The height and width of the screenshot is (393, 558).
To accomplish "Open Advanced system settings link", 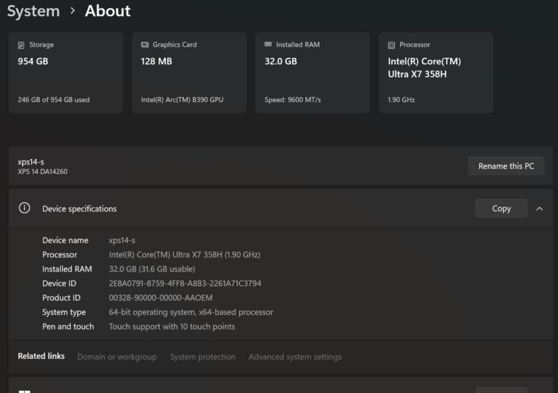I will 295,357.
